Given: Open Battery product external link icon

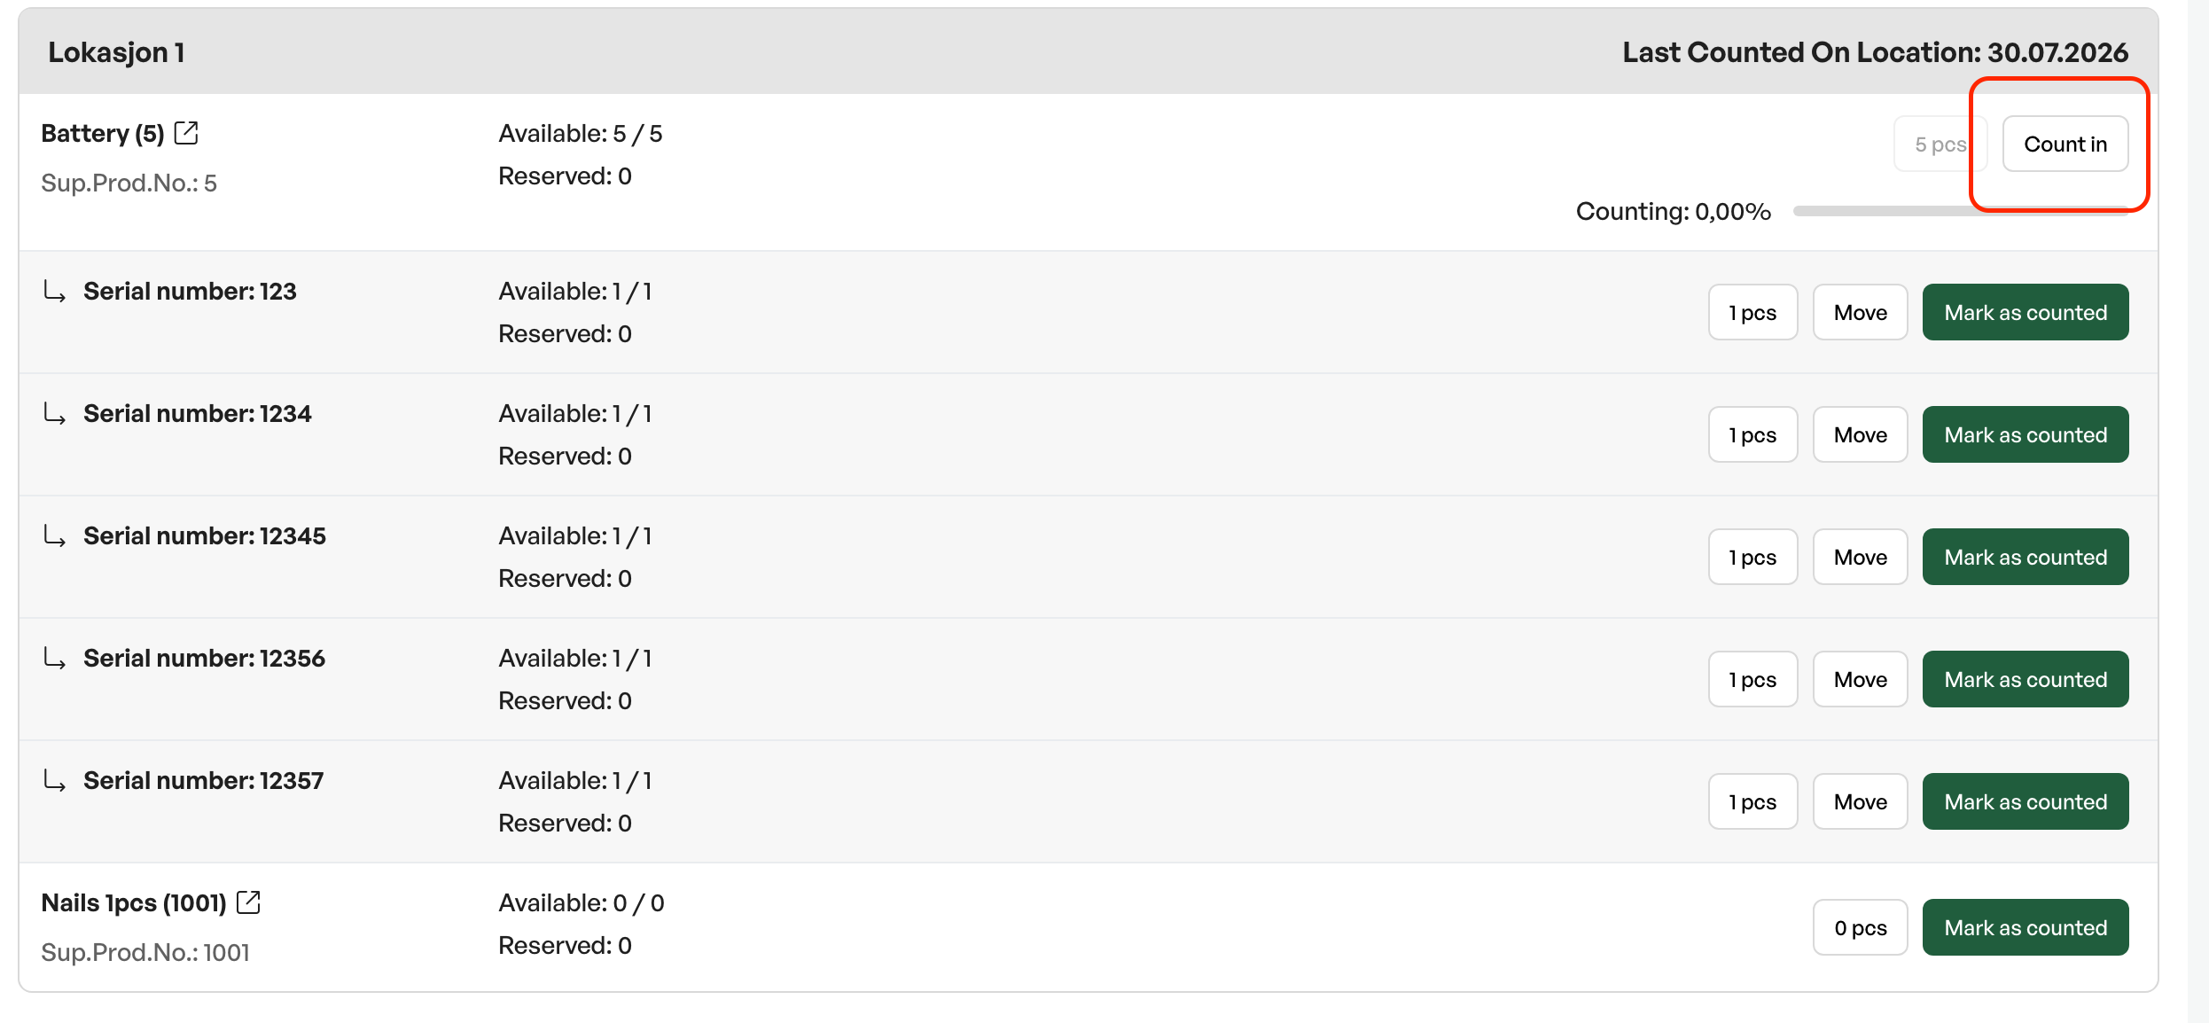Looking at the screenshot, I should tap(186, 133).
